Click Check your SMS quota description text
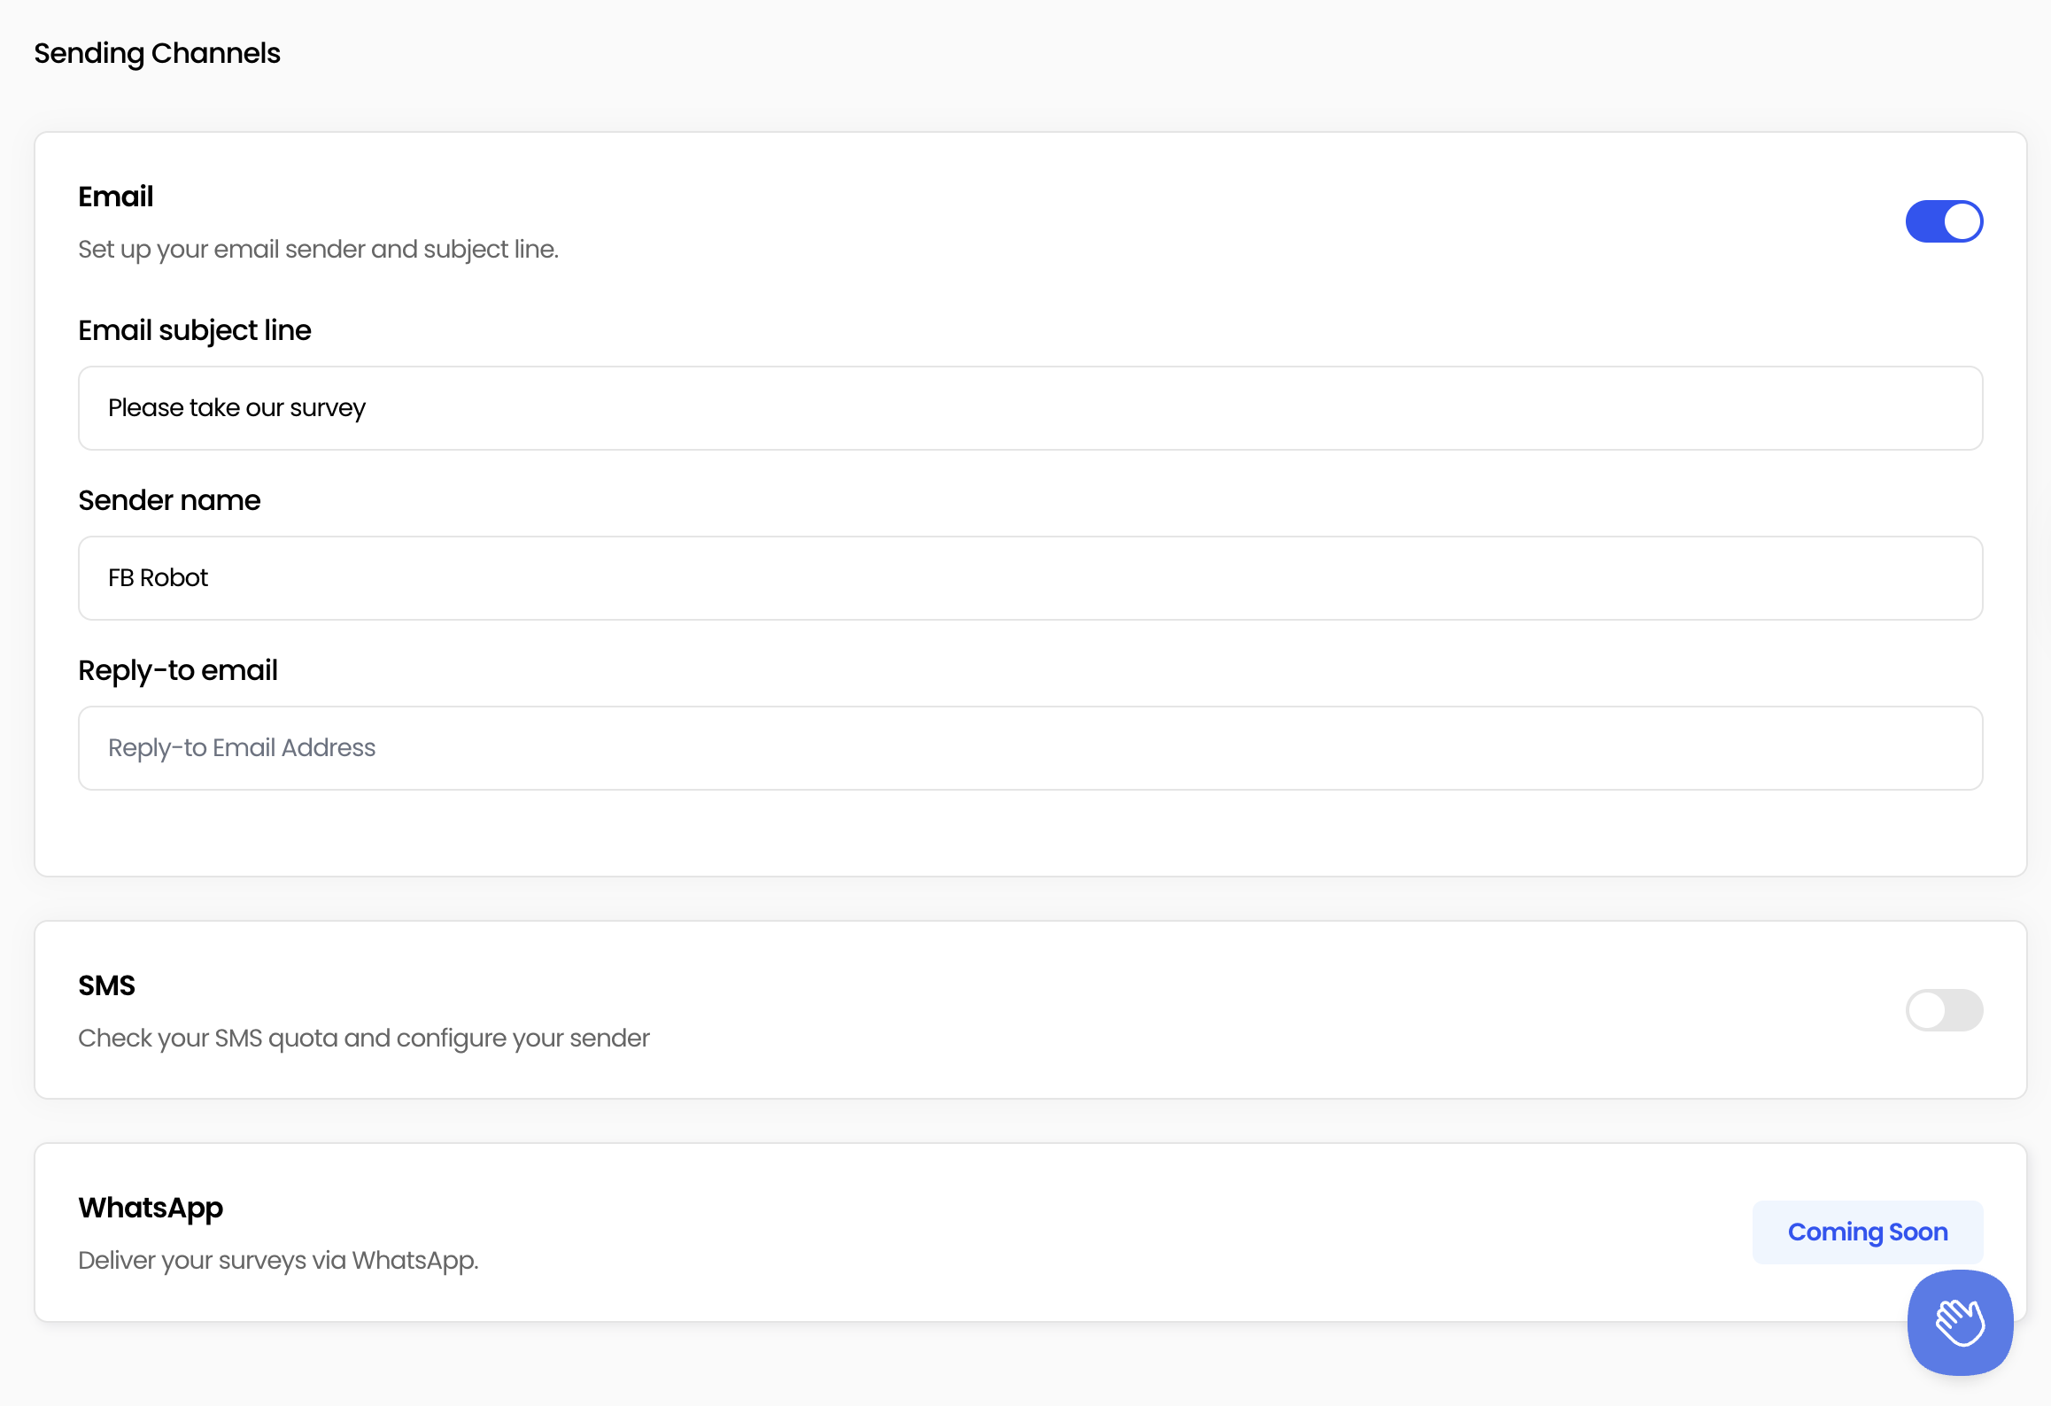Viewport: 2051px width, 1406px height. coord(363,1037)
